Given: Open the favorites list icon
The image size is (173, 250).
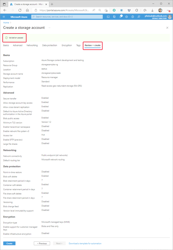Looking at the screenshot, I should pos(145,10).
